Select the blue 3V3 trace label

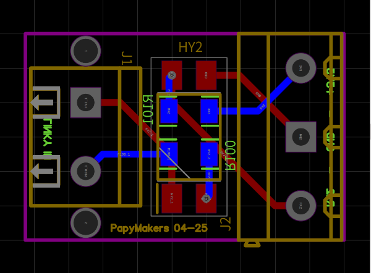pos(262,107)
